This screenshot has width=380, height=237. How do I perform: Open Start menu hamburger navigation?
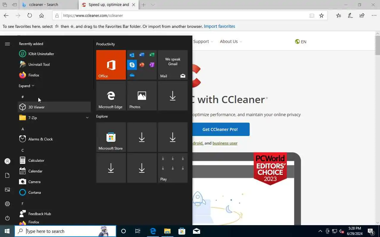point(7,44)
